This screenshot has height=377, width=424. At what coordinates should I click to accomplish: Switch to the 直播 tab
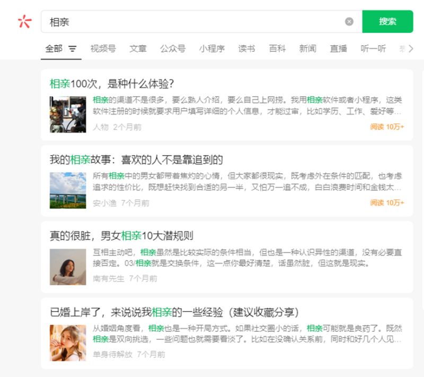338,49
